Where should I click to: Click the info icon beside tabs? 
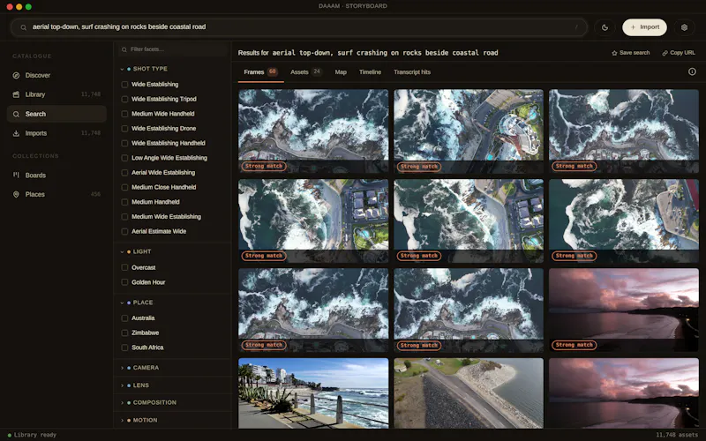(x=692, y=71)
